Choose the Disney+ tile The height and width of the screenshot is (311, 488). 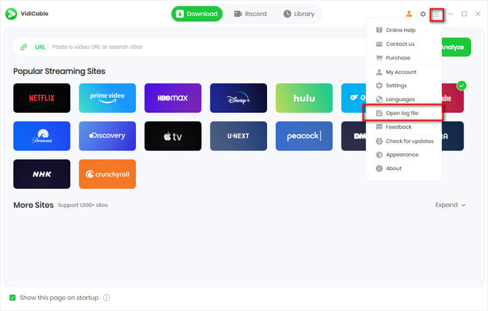(238, 98)
